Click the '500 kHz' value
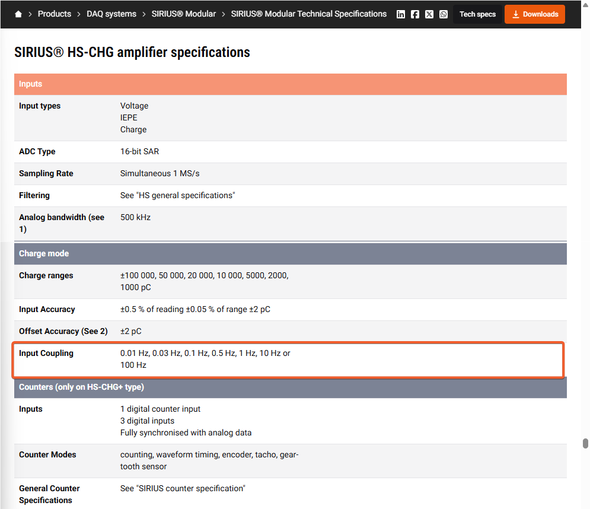The width and height of the screenshot is (590, 509). click(x=135, y=217)
